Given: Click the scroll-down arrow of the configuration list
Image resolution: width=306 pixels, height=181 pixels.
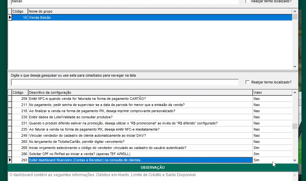Looking at the screenshot, I should [294, 160].
